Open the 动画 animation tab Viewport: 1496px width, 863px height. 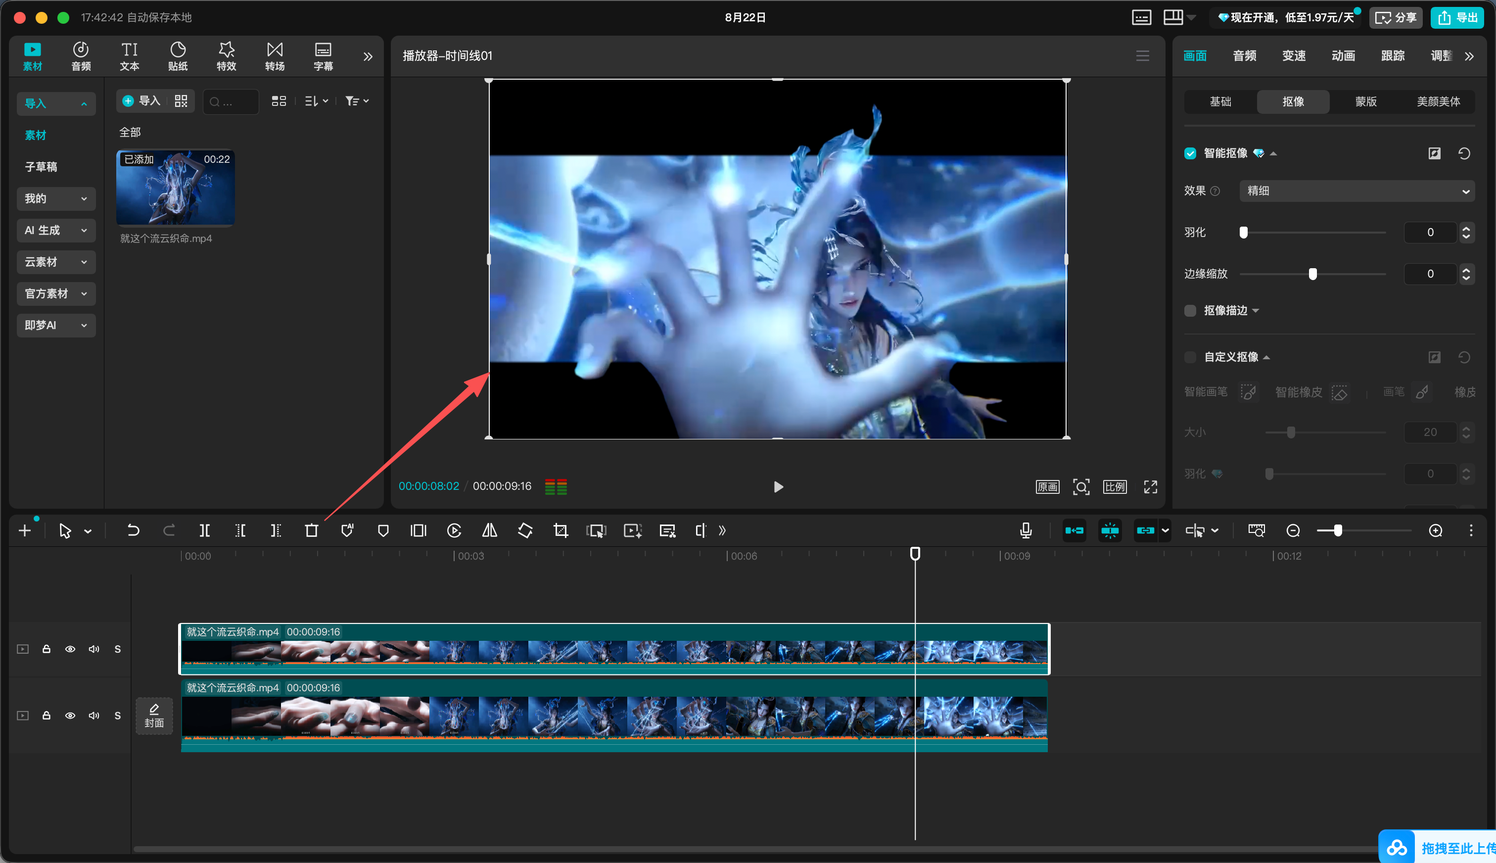[x=1343, y=56]
